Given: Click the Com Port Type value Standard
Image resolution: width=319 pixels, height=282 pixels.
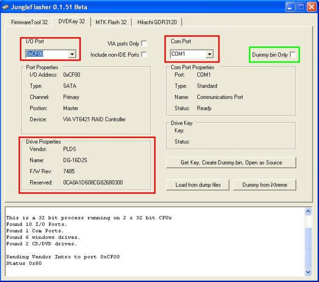Looking at the screenshot, I should click(207, 86).
